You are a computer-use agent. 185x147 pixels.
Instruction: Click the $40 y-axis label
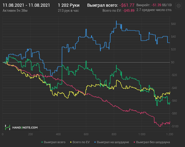click(173, 37)
